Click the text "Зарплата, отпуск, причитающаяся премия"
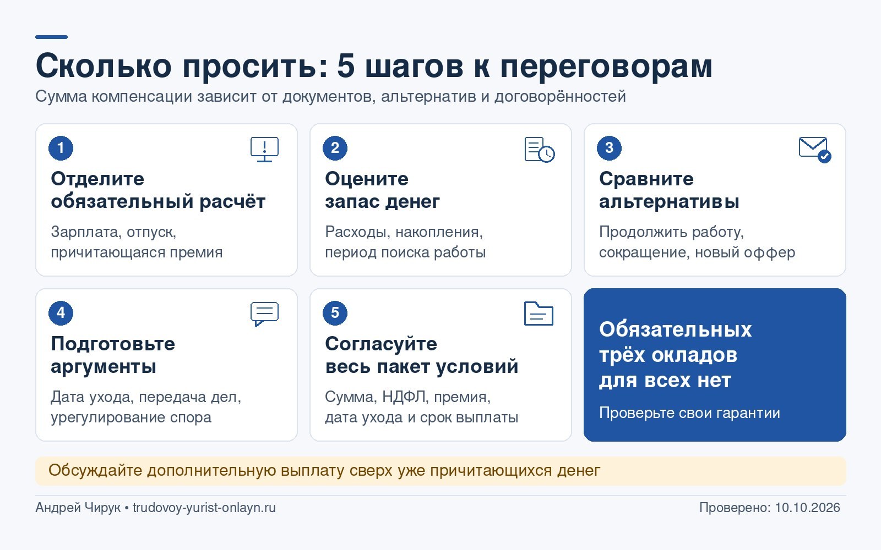881x550 pixels. coord(137,242)
